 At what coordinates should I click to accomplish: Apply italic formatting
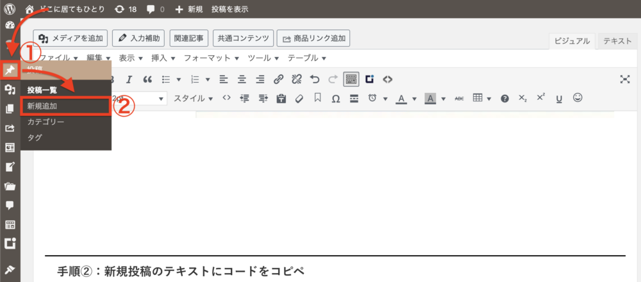click(129, 79)
